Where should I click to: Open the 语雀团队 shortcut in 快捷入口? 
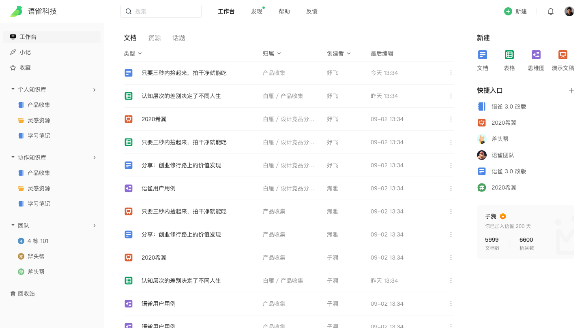(495, 155)
